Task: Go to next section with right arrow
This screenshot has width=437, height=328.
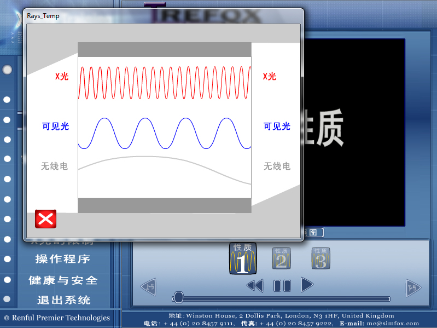Action: point(413,287)
